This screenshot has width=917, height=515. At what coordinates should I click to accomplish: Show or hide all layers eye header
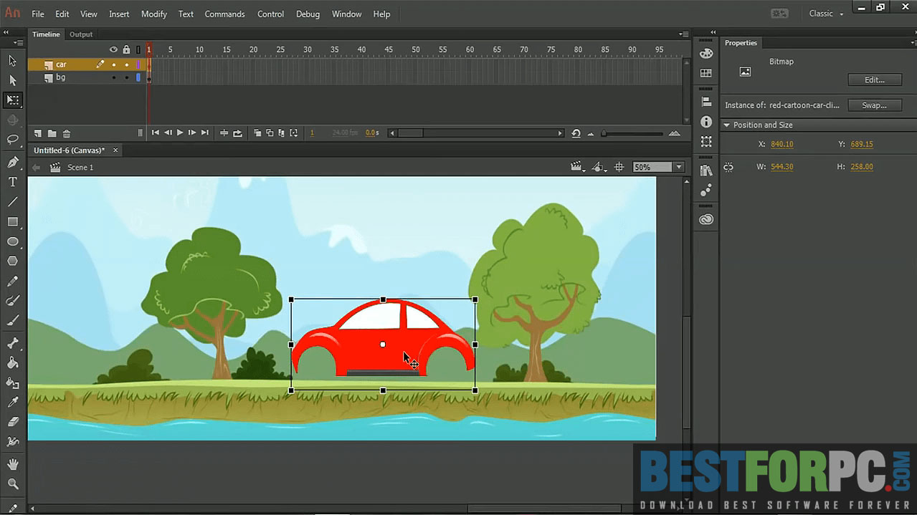(x=113, y=49)
